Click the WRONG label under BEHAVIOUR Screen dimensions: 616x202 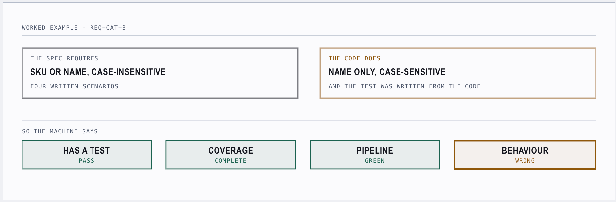[525, 161]
